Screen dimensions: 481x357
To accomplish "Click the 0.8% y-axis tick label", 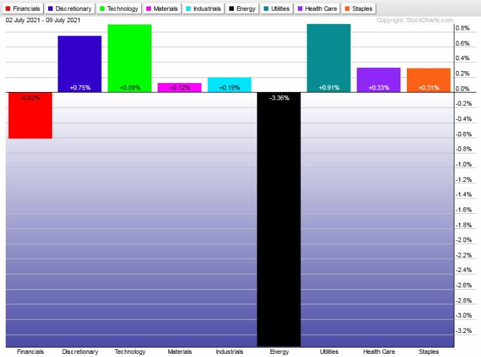I will click(462, 28).
